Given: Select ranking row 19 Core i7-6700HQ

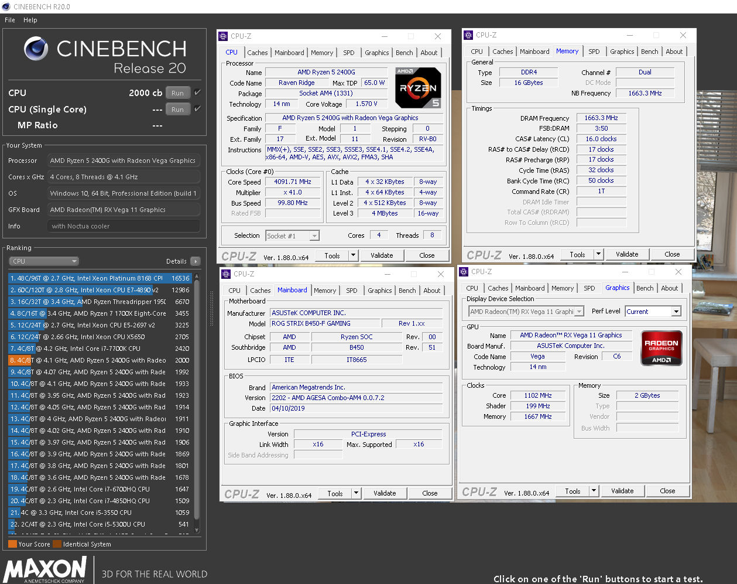Looking at the screenshot, I should (100, 489).
